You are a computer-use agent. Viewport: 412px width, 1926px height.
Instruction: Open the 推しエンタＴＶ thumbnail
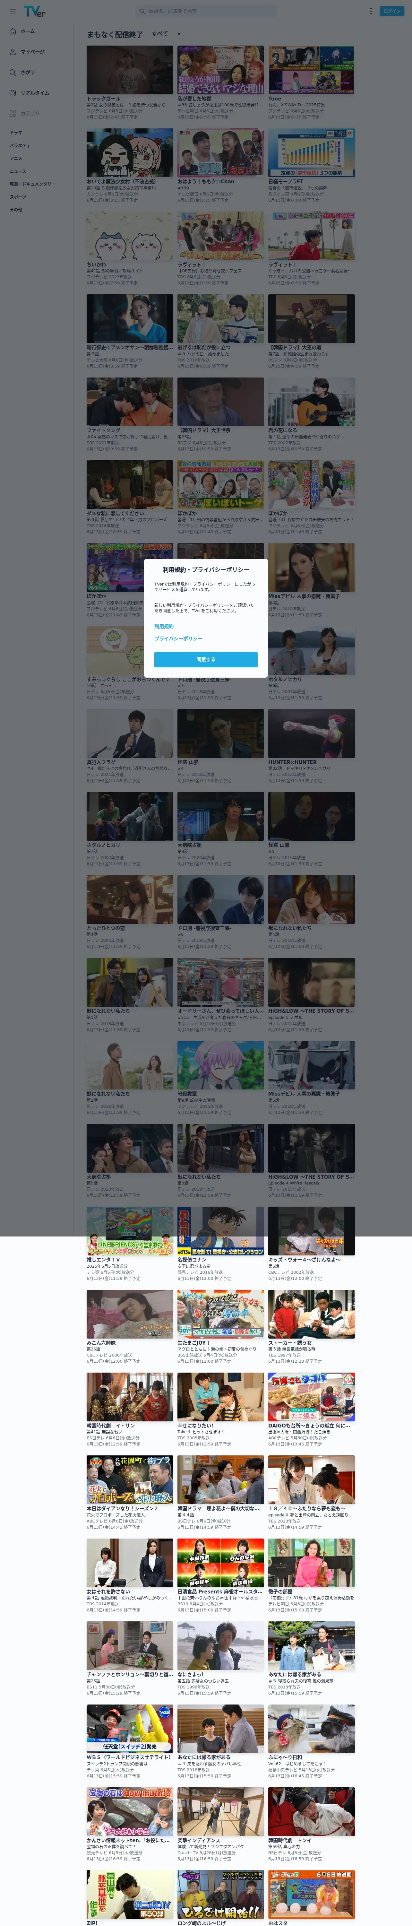129,1231
